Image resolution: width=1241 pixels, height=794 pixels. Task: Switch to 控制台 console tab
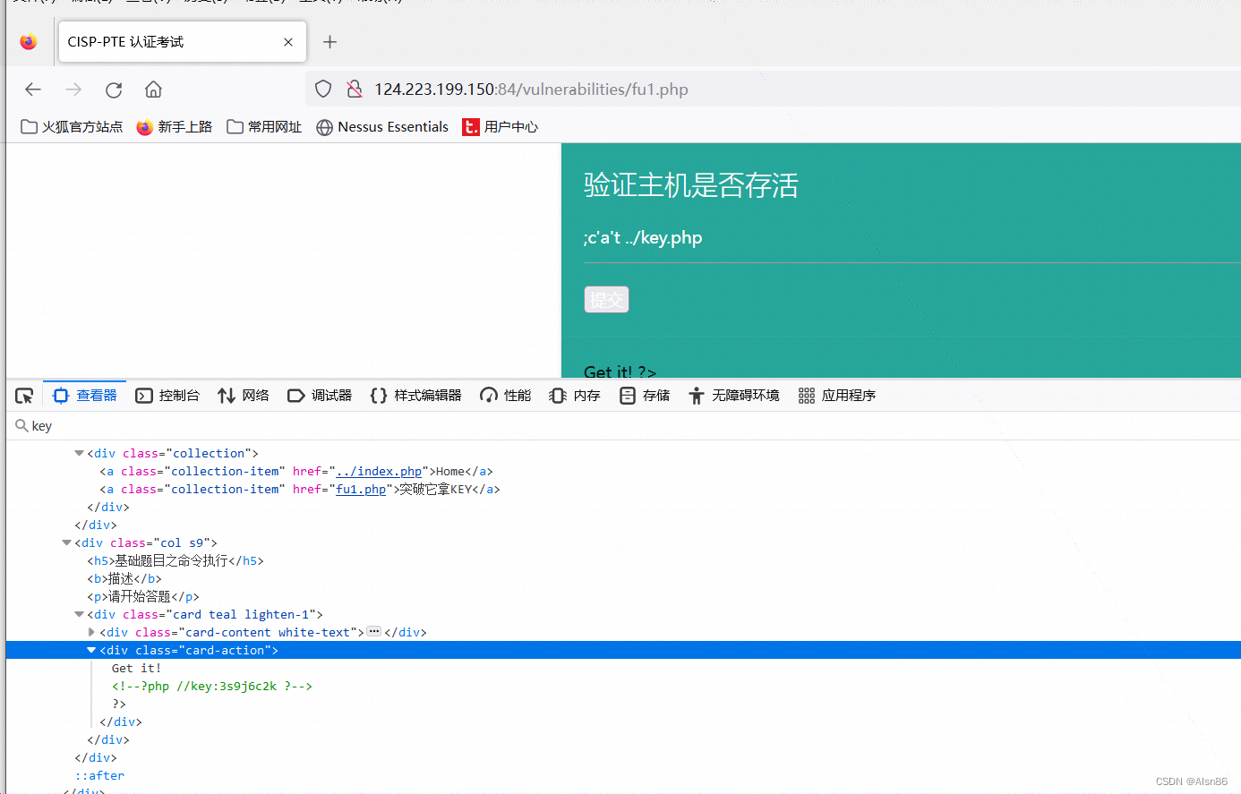pyautogui.click(x=167, y=396)
